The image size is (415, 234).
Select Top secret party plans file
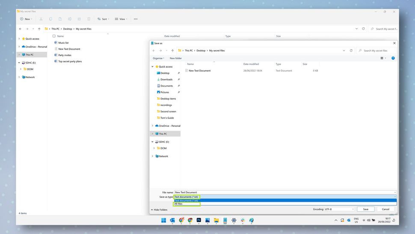(x=70, y=61)
